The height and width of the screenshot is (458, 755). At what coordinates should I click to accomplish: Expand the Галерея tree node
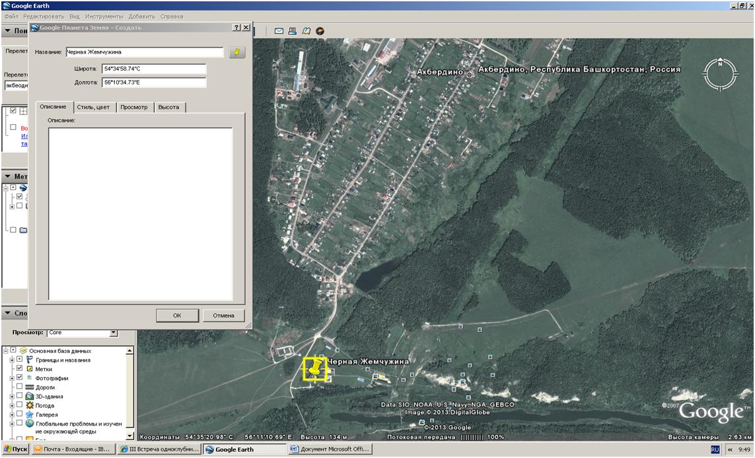[11, 414]
